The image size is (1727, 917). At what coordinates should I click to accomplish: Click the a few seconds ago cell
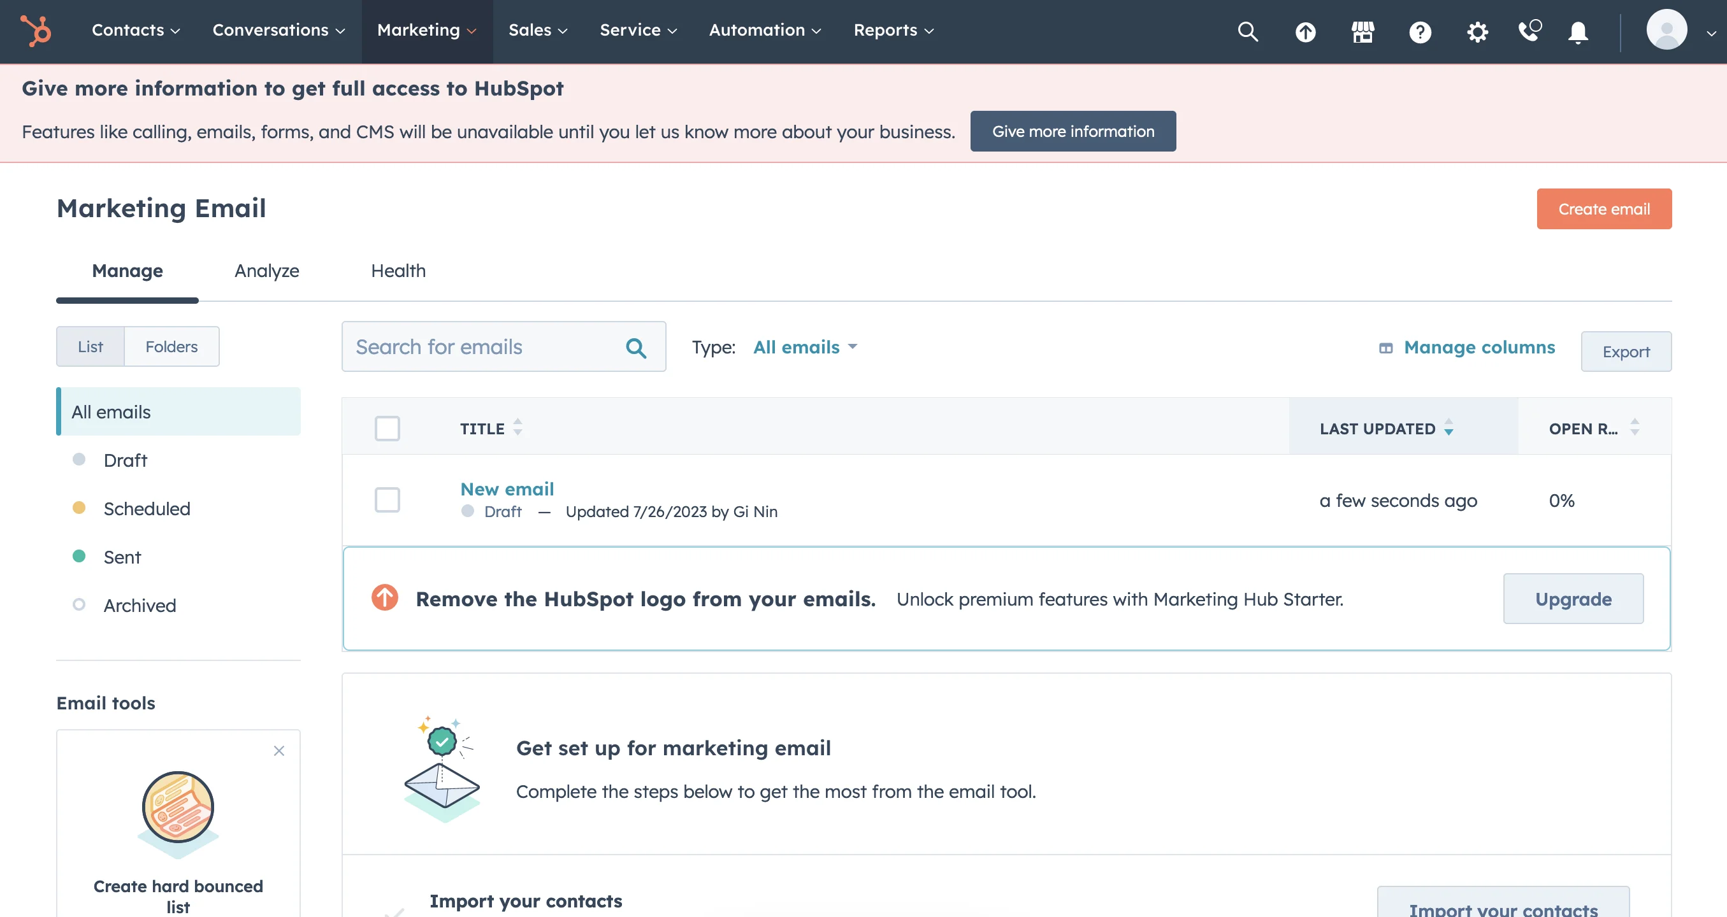(1398, 501)
